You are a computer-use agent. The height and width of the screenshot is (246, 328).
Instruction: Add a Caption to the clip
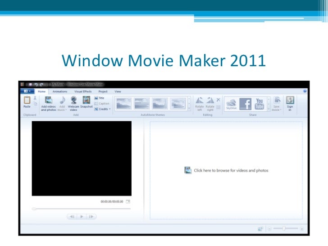coord(102,104)
